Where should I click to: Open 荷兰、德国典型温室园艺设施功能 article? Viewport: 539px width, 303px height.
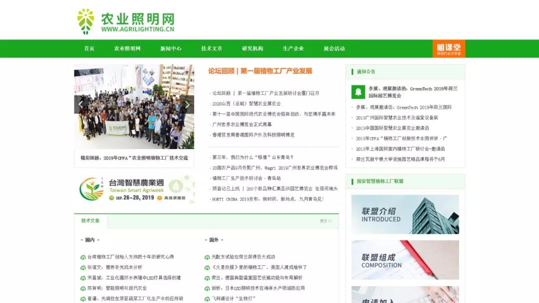coord(257,278)
